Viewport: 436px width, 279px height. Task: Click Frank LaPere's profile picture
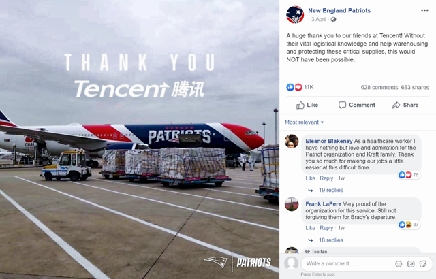point(292,204)
